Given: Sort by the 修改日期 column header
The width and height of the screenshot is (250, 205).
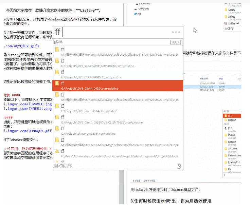Looking at the screenshot, I should (x=203, y=79).
